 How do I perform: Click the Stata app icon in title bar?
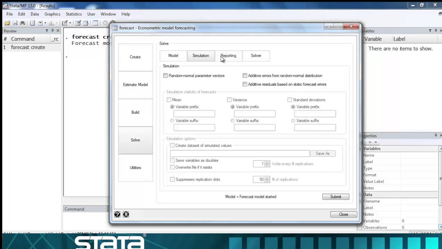pyautogui.click(x=5, y=6)
